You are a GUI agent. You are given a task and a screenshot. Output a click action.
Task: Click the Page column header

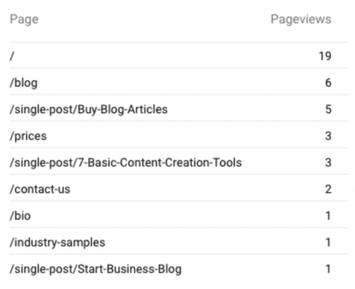pyautogui.click(x=24, y=19)
